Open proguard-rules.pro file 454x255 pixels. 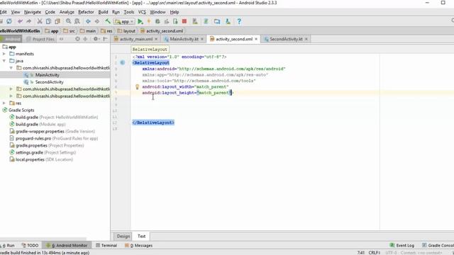click(x=54, y=139)
